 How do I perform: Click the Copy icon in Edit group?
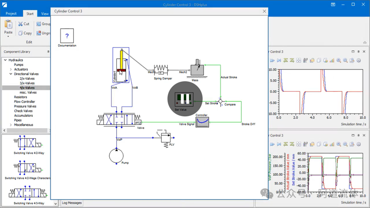click(21, 33)
